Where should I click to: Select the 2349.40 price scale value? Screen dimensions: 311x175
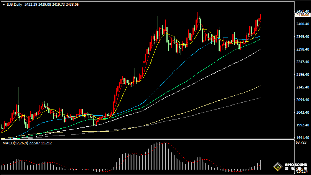click(302, 37)
